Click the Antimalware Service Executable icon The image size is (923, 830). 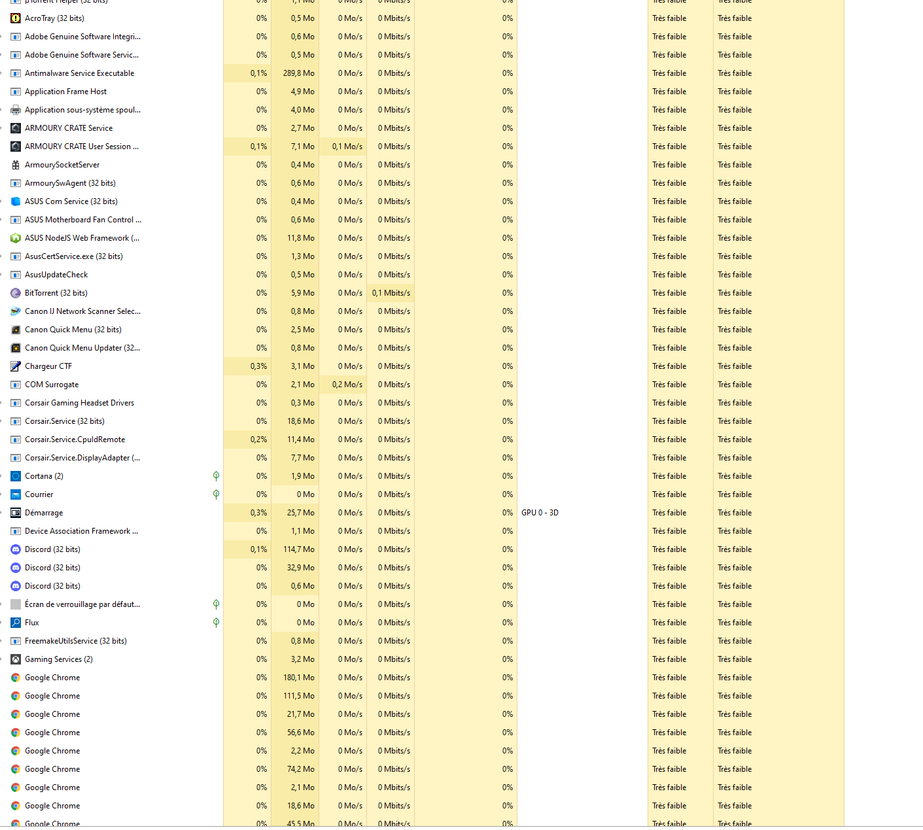16,73
